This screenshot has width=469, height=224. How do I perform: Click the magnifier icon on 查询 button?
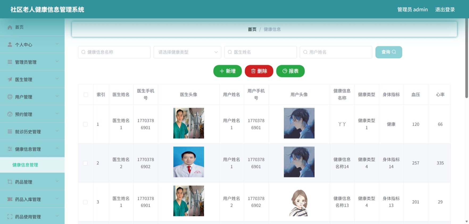pos(394,52)
